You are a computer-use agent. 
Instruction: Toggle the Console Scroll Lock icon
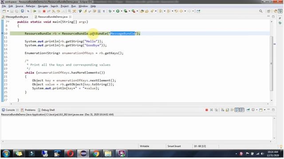point(227,110)
